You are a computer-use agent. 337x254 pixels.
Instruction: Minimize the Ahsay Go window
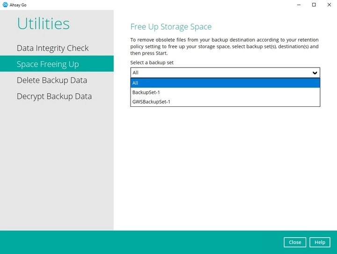299,5
